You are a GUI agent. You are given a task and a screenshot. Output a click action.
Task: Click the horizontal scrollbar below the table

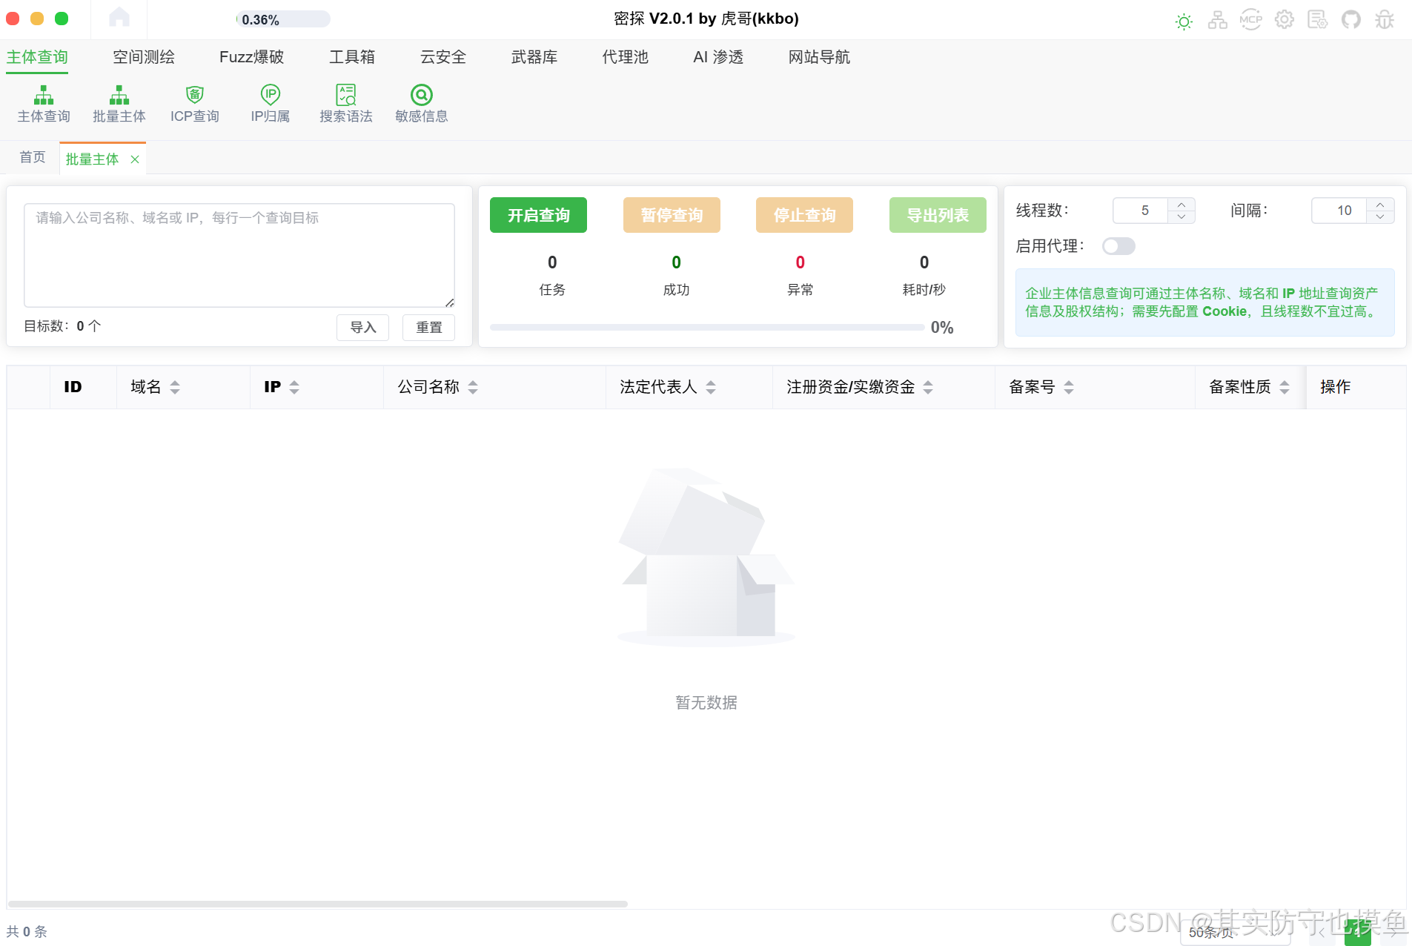click(x=318, y=904)
